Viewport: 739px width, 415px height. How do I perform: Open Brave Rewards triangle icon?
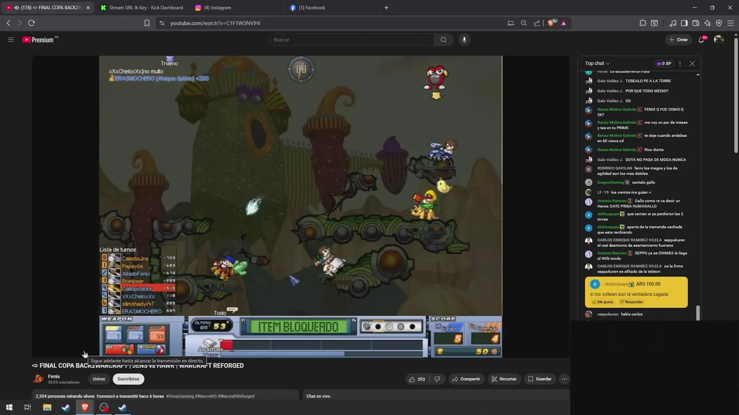563,23
